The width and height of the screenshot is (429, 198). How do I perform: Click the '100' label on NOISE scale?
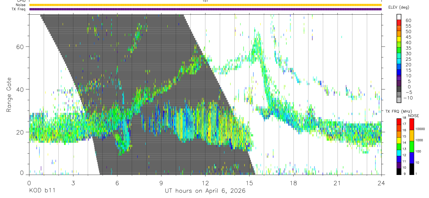tap(418, 152)
